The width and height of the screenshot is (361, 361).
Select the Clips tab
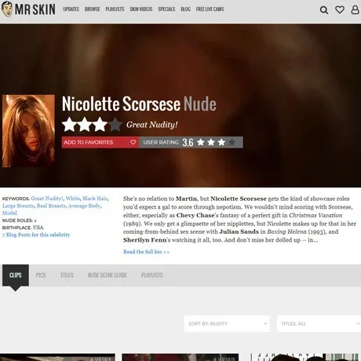tap(16, 275)
